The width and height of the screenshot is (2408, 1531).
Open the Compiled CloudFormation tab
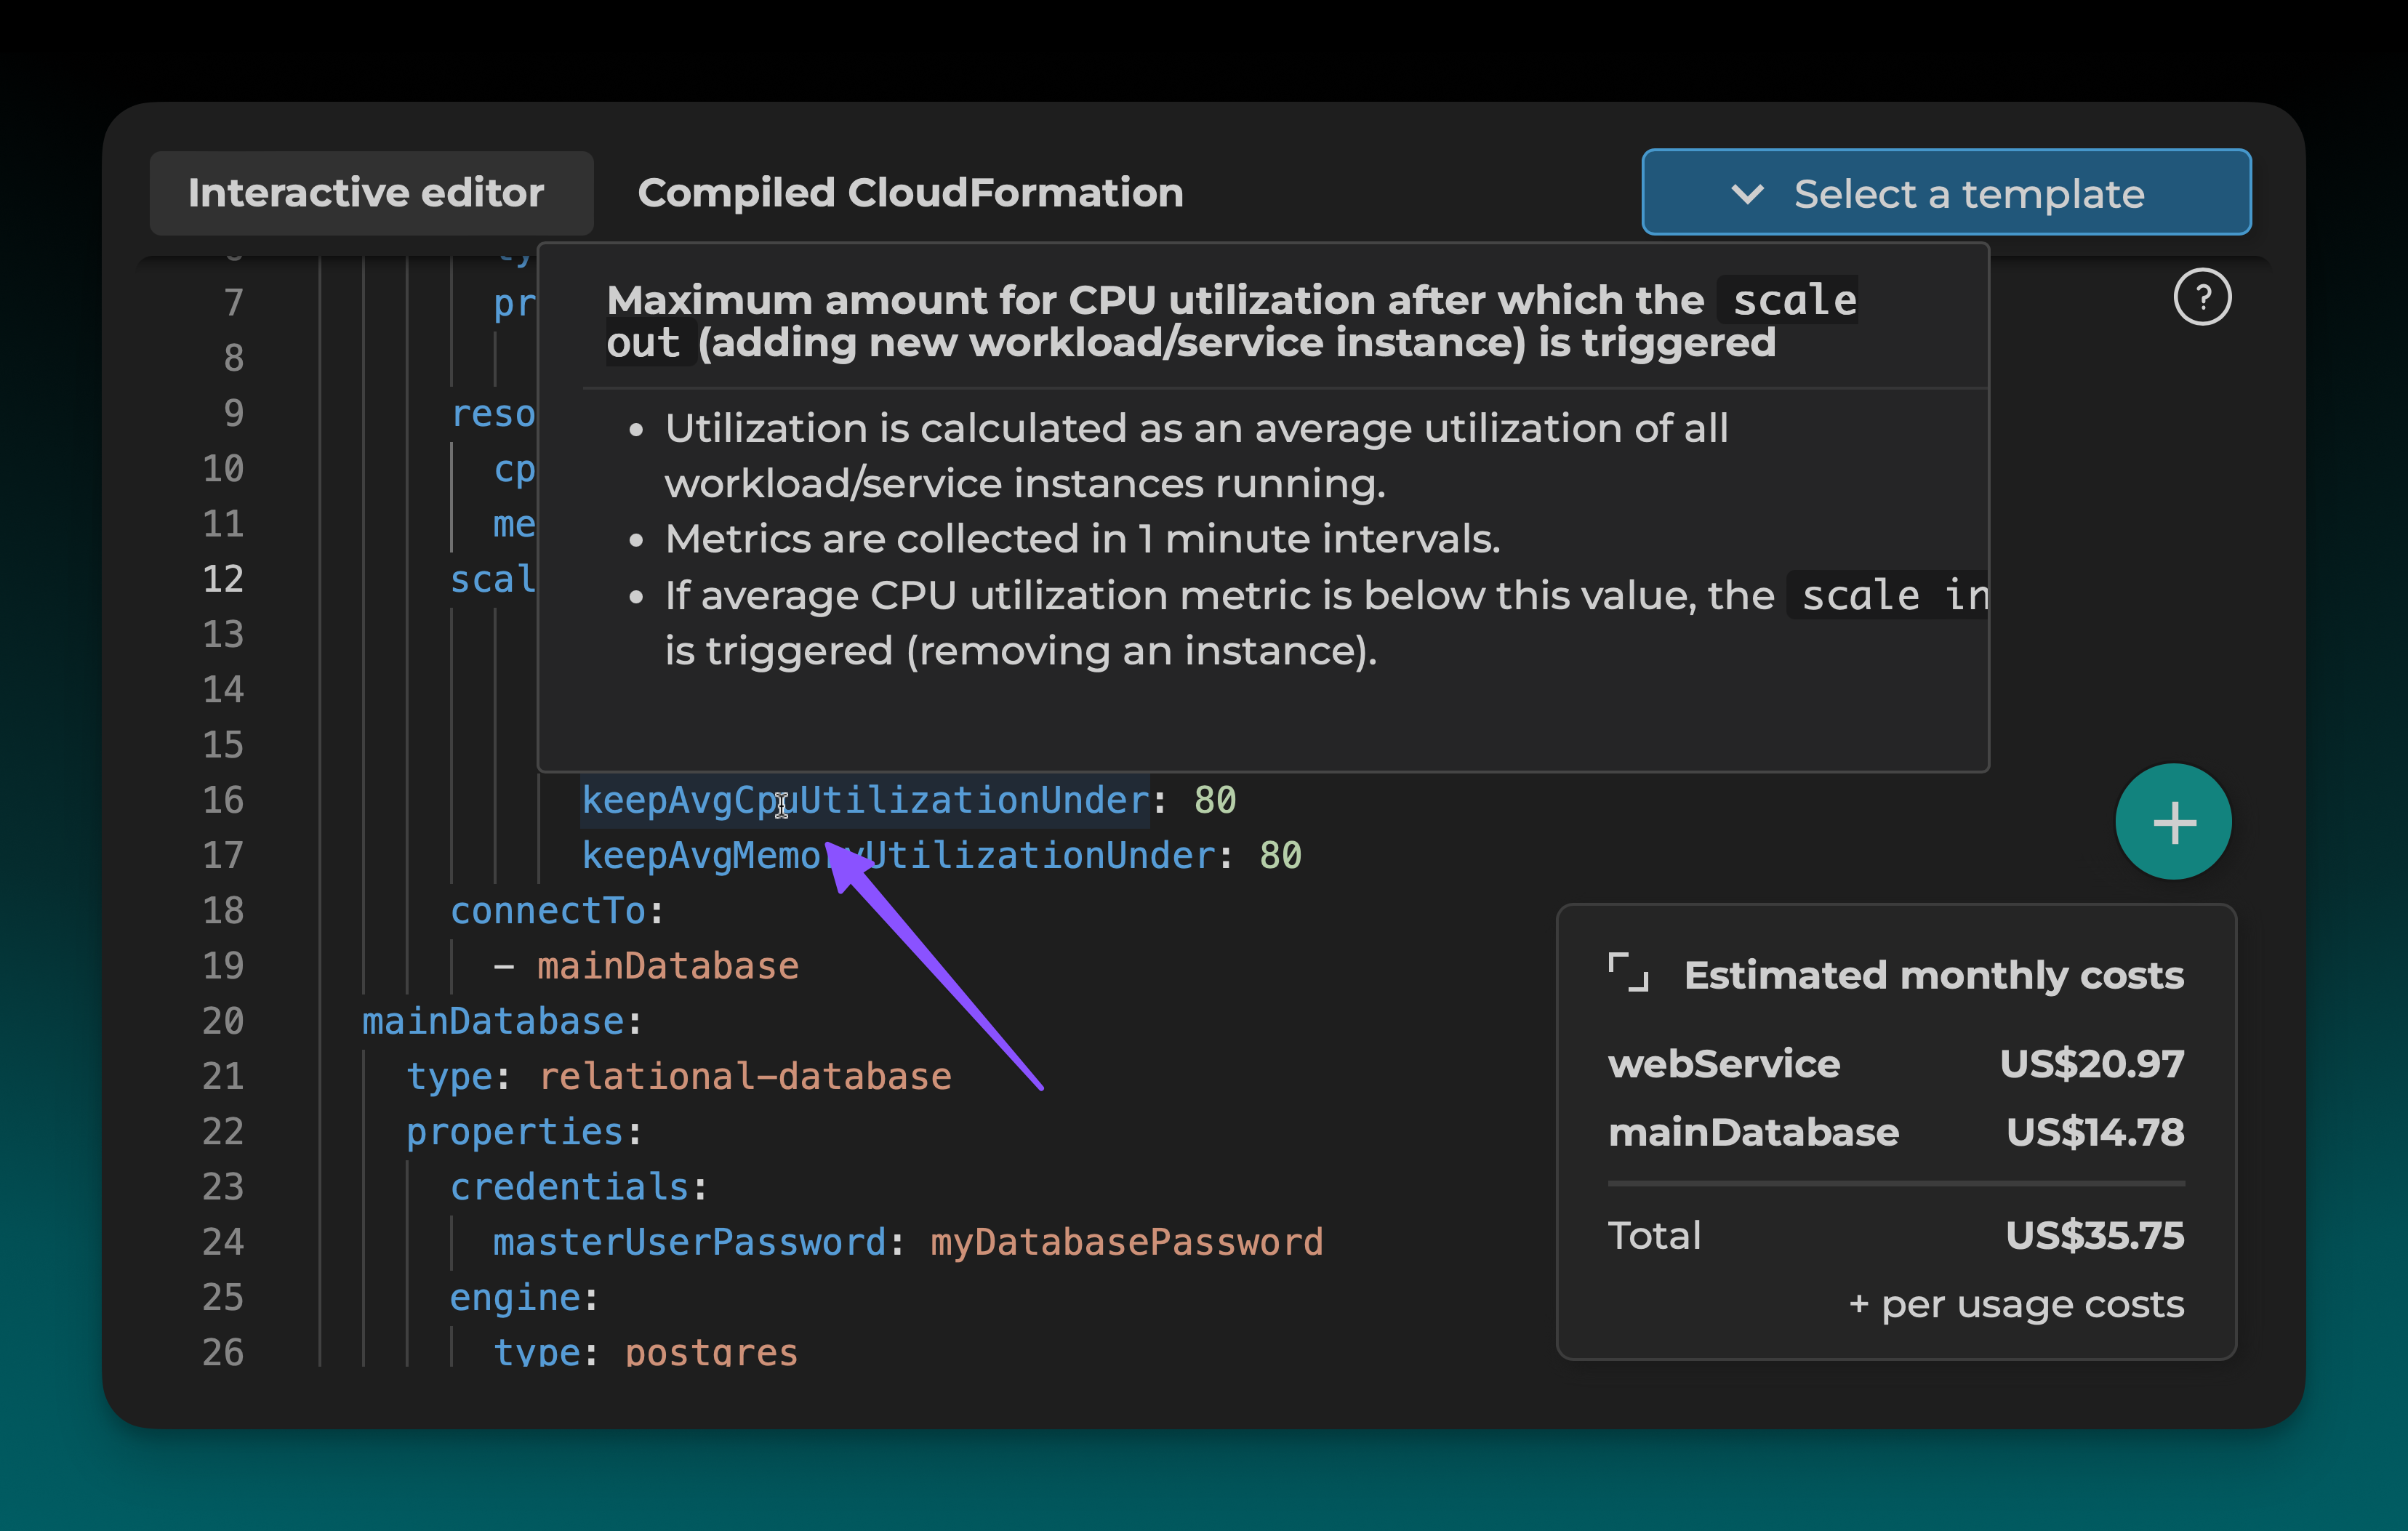pyautogui.click(x=910, y=193)
